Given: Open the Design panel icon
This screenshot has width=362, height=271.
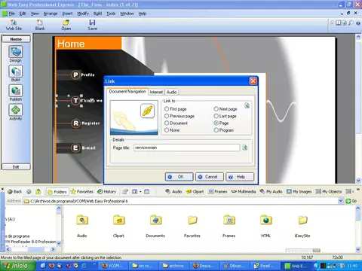Looking at the screenshot, I should [x=16, y=52].
